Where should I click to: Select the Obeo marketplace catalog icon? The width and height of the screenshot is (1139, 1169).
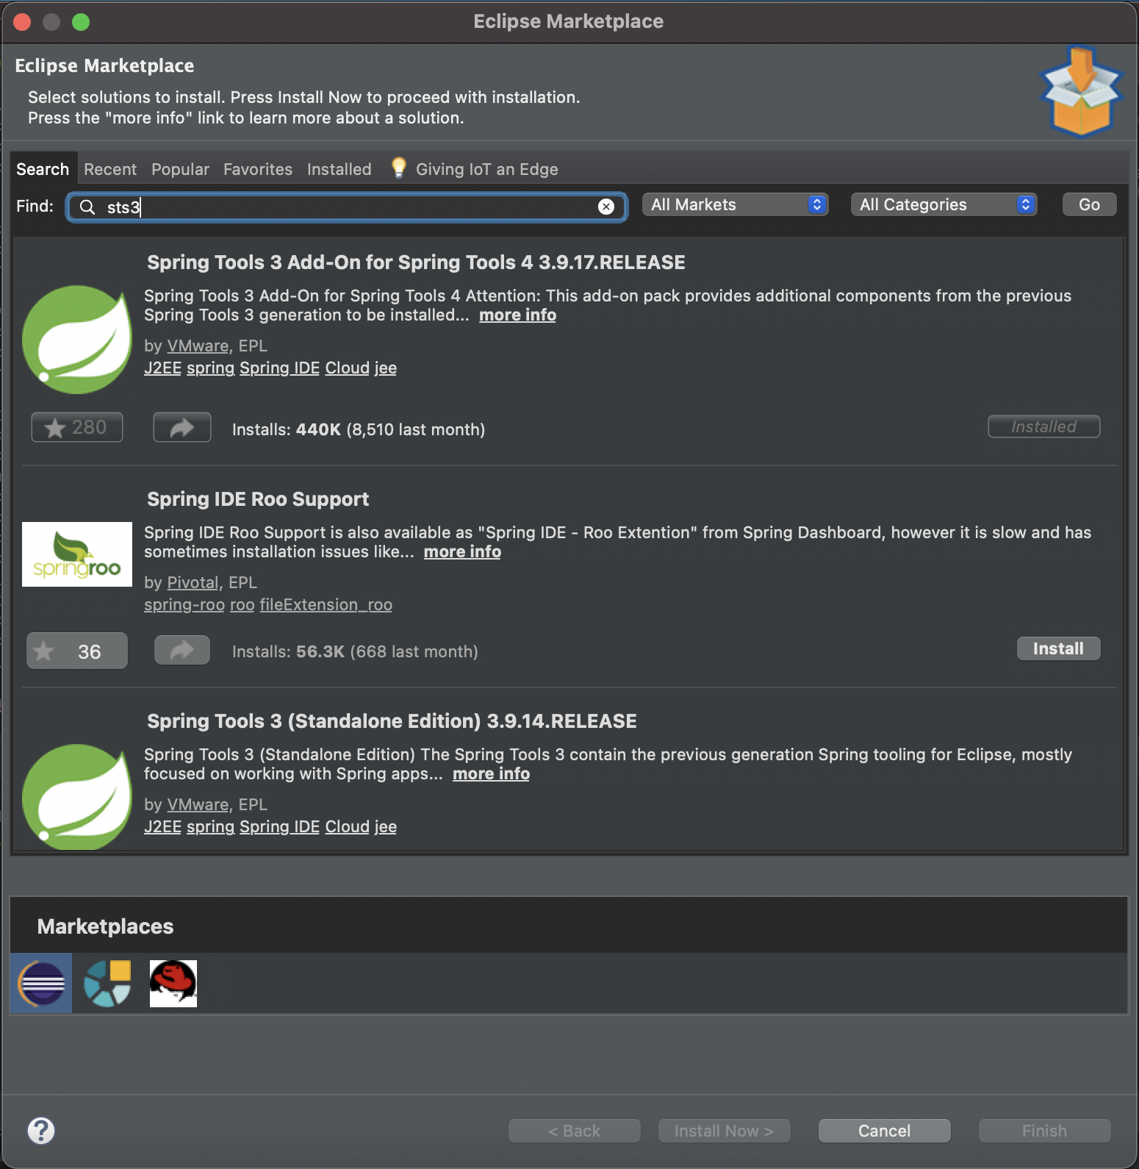(107, 984)
